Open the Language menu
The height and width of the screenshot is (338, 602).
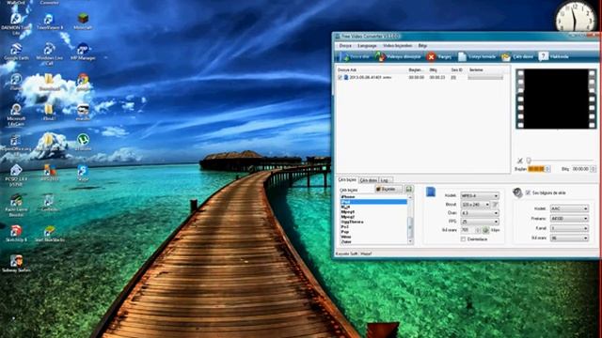(367, 46)
